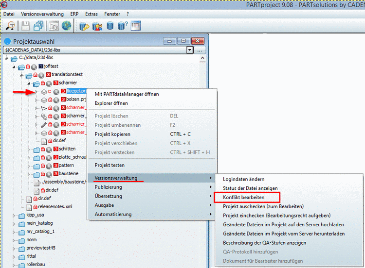Collapse the scharnier folder node
The height and width of the screenshot is (268, 365).
pyautogui.click(x=29, y=84)
